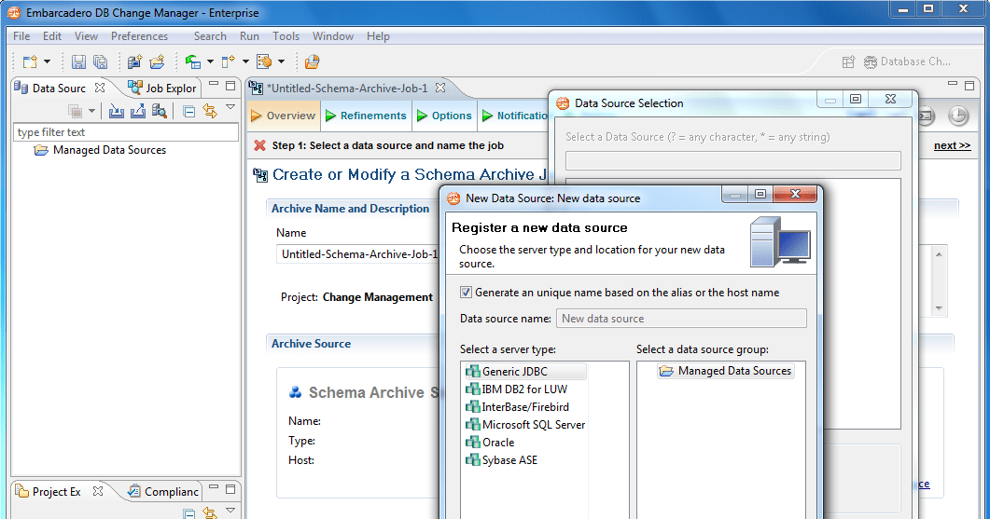
Task: Go to the Notificatio step
Action: click(514, 116)
